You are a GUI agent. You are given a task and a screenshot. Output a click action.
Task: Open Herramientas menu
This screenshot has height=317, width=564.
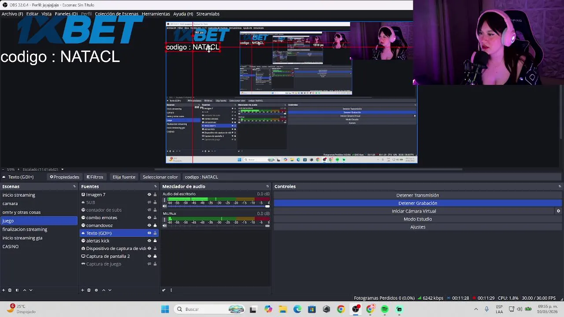click(x=156, y=14)
